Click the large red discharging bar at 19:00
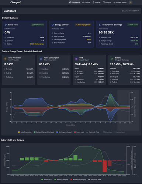142x184 pixels. click(105, 166)
